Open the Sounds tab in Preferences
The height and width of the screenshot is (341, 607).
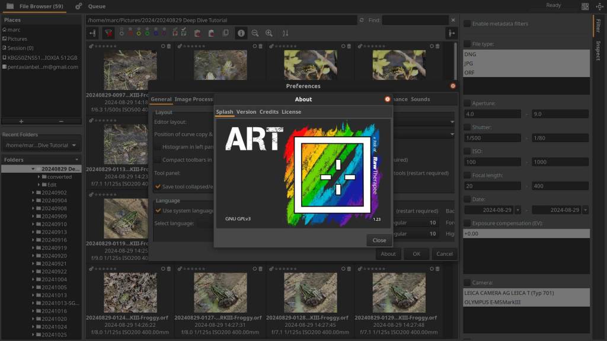click(x=420, y=99)
